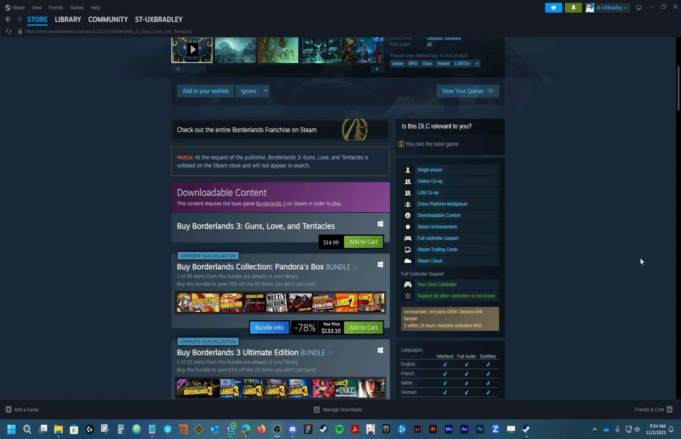Add Pandora's Box bundle to cart
The width and height of the screenshot is (681, 439).
coord(364,327)
